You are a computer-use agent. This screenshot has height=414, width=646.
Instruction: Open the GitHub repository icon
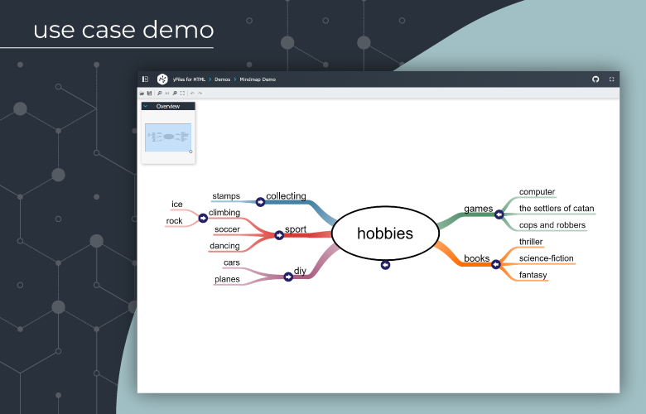595,79
